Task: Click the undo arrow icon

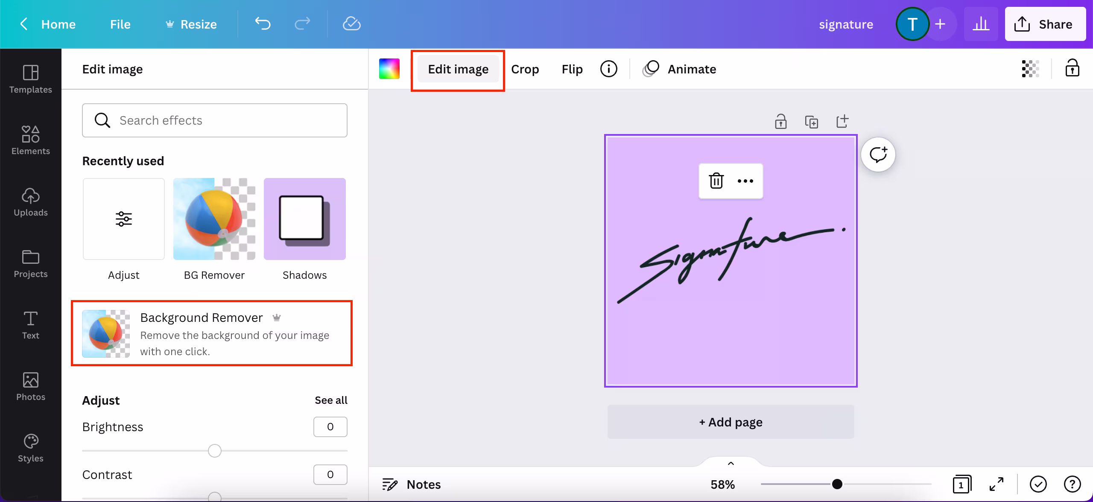Action: (x=263, y=24)
